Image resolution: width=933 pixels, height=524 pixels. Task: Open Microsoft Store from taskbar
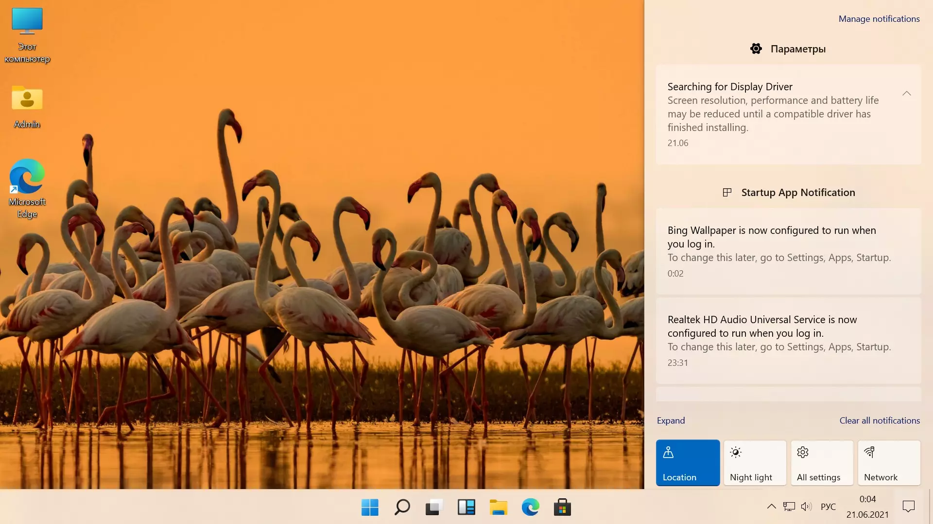click(x=562, y=508)
